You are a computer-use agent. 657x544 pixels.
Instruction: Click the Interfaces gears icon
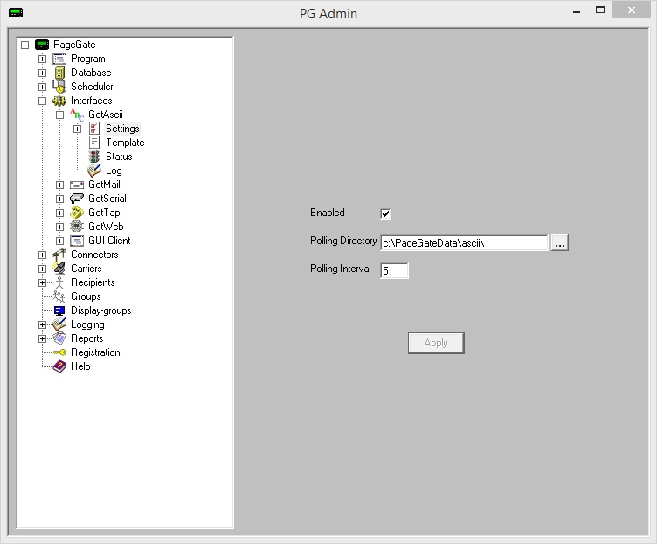click(59, 101)
